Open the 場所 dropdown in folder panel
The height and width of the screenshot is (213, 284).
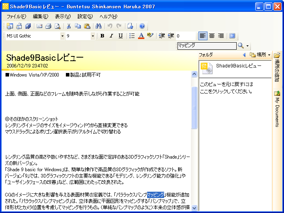[x=260, y=55]
